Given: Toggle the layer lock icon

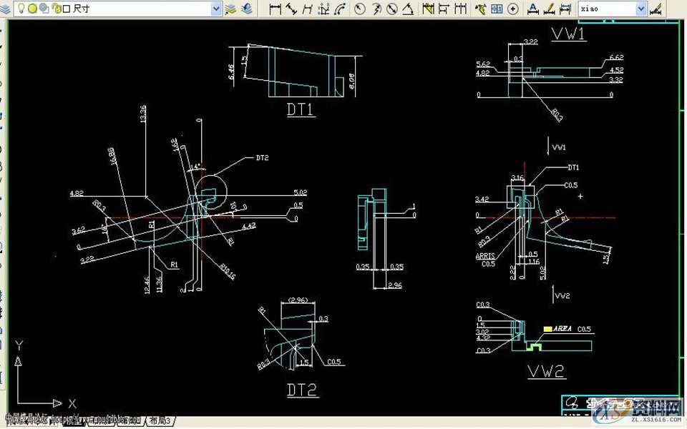Looking at the screenshot, I should tap(55, 9).
